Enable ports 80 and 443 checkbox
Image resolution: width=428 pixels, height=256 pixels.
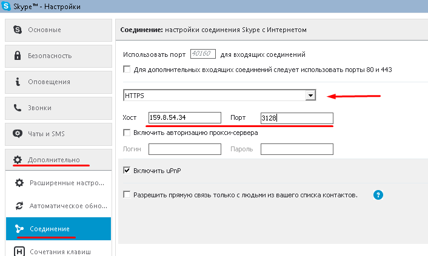(127, 69)
